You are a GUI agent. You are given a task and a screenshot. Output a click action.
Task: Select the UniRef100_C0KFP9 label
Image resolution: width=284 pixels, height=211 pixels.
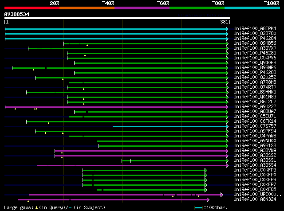[x=255, y=180]
